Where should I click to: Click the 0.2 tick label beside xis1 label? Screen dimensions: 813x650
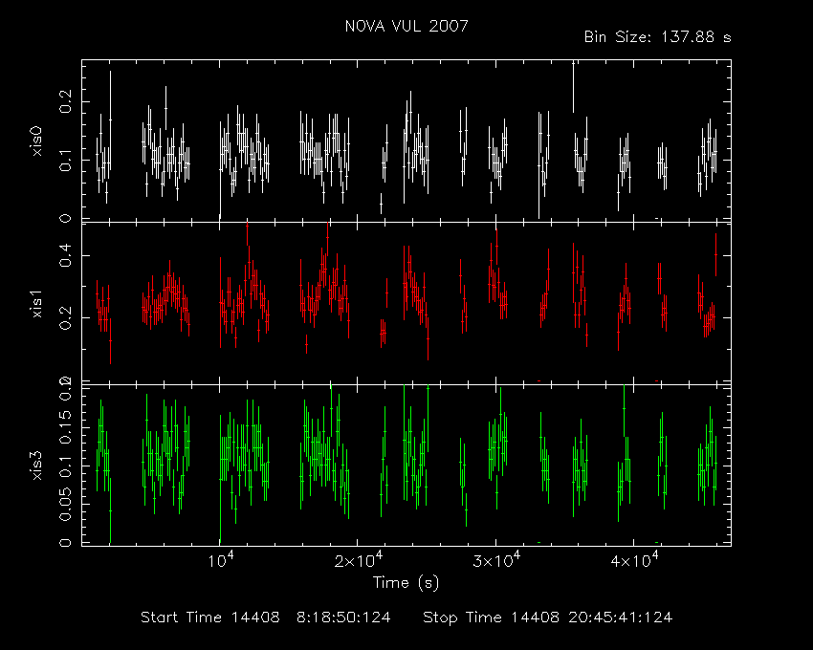66,317
